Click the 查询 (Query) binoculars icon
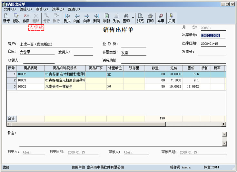The image size is (237, 172). click(126, 18)
